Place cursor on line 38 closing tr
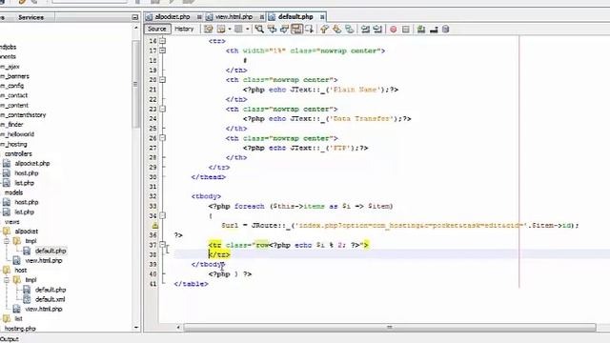This screenshot has height=343, width=610. pyautogui.click(x=219, y=254)
